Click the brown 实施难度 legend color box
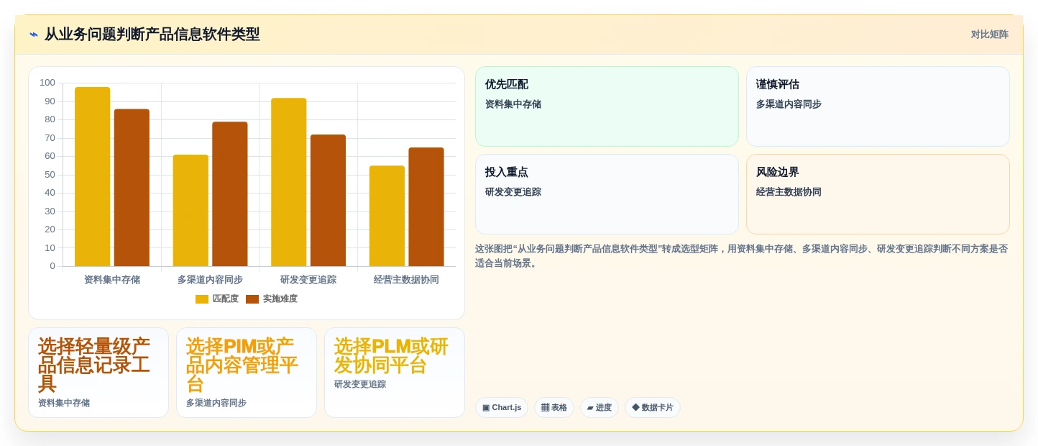1038x446 pixels. click(252, 299)
